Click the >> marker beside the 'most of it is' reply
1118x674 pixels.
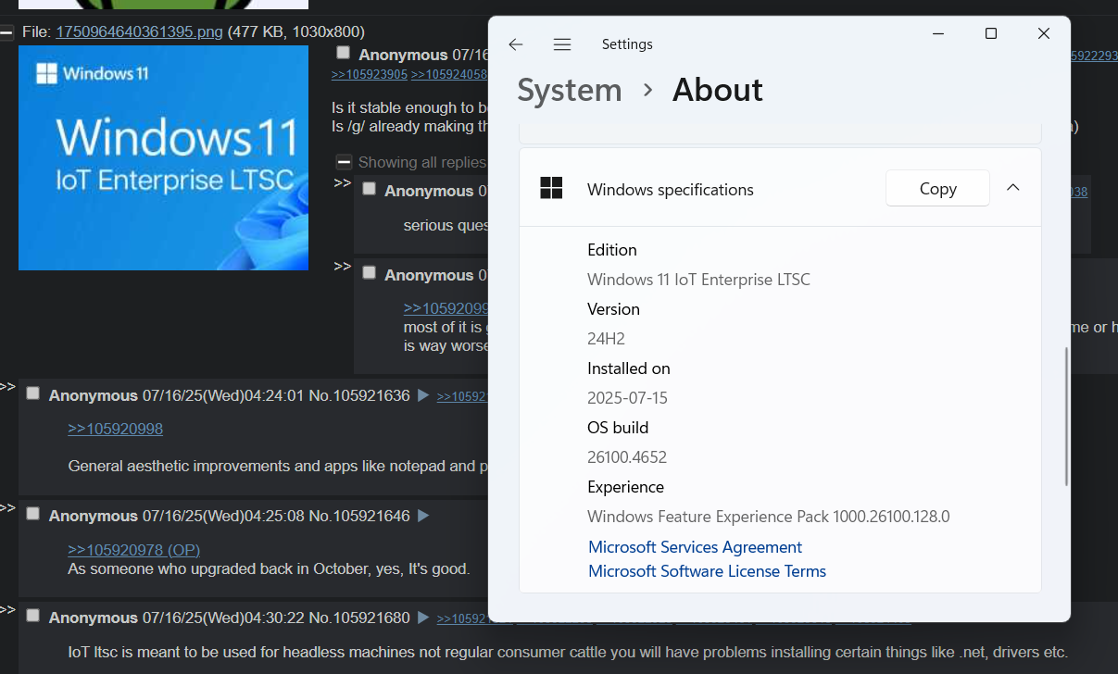click(342, 266)
